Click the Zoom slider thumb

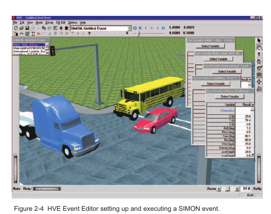point(227,189)
